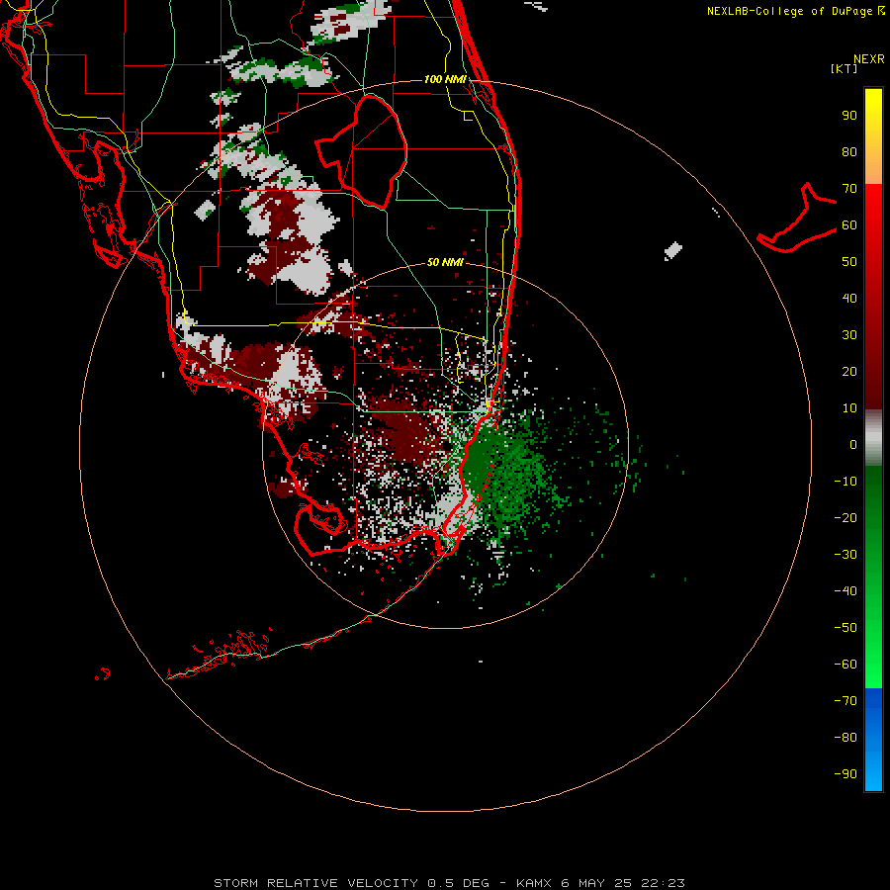This screenshot has height=890, width=890.
Task: Click the -10 value on the velocity scale
Action: click(x=845, y=482)
